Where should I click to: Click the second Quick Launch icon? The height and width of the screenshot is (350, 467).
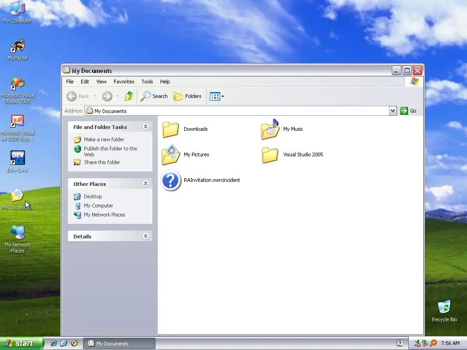point(64,344)
